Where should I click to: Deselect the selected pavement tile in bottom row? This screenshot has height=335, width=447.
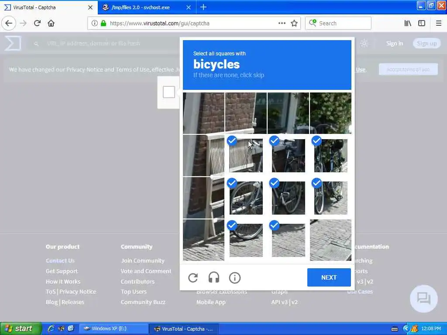pos(288,240)
